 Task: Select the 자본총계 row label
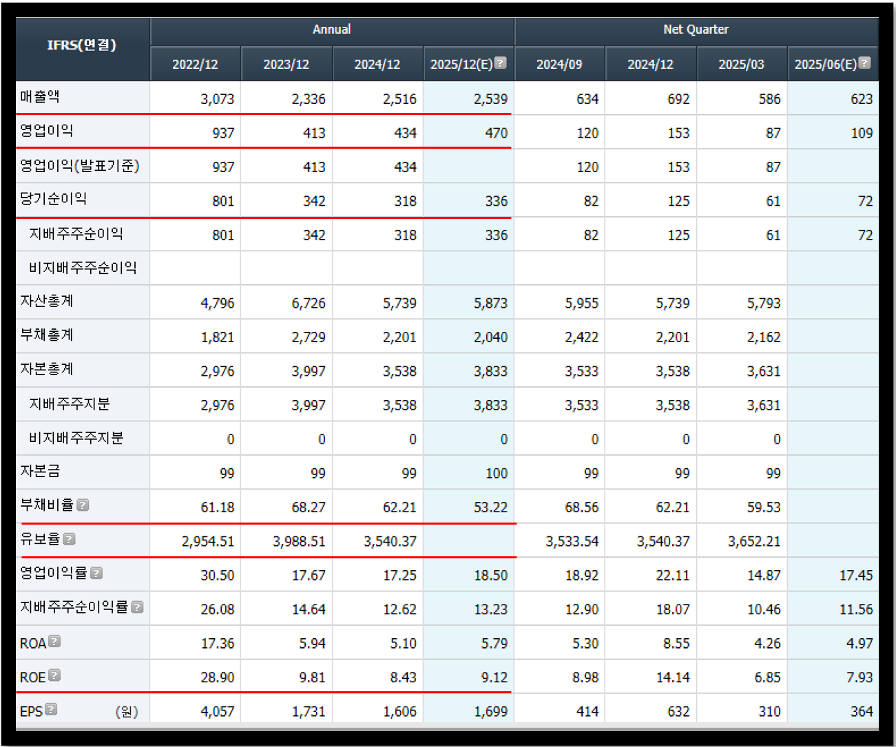[x=47, y=369]
